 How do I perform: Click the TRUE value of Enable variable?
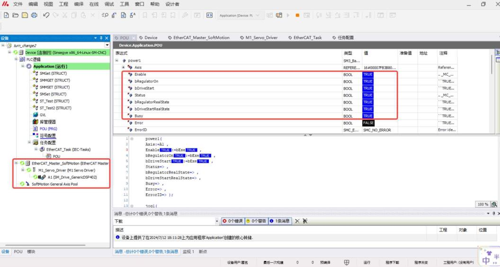click(368, 75)
